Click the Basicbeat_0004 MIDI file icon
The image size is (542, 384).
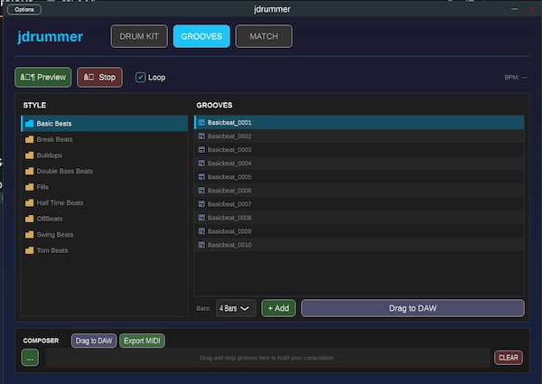tap(201, 164)
